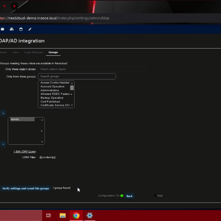The height and width of the screenshot is (221, 221).
Task: Open the gear app in the taskbar
Action: [x=90, y=215]
